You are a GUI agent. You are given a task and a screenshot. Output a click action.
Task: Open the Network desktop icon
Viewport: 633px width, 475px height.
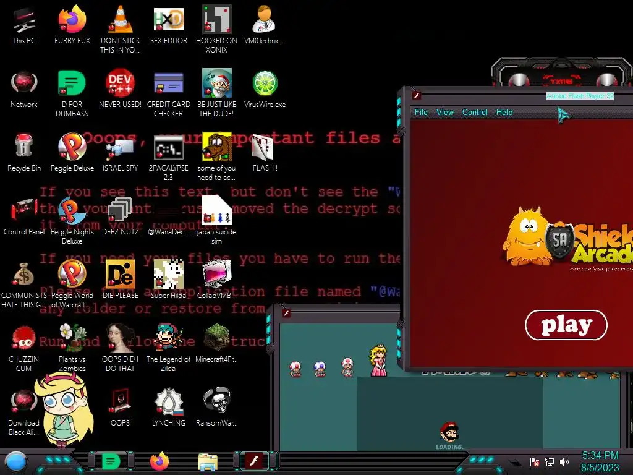(24, 83)
